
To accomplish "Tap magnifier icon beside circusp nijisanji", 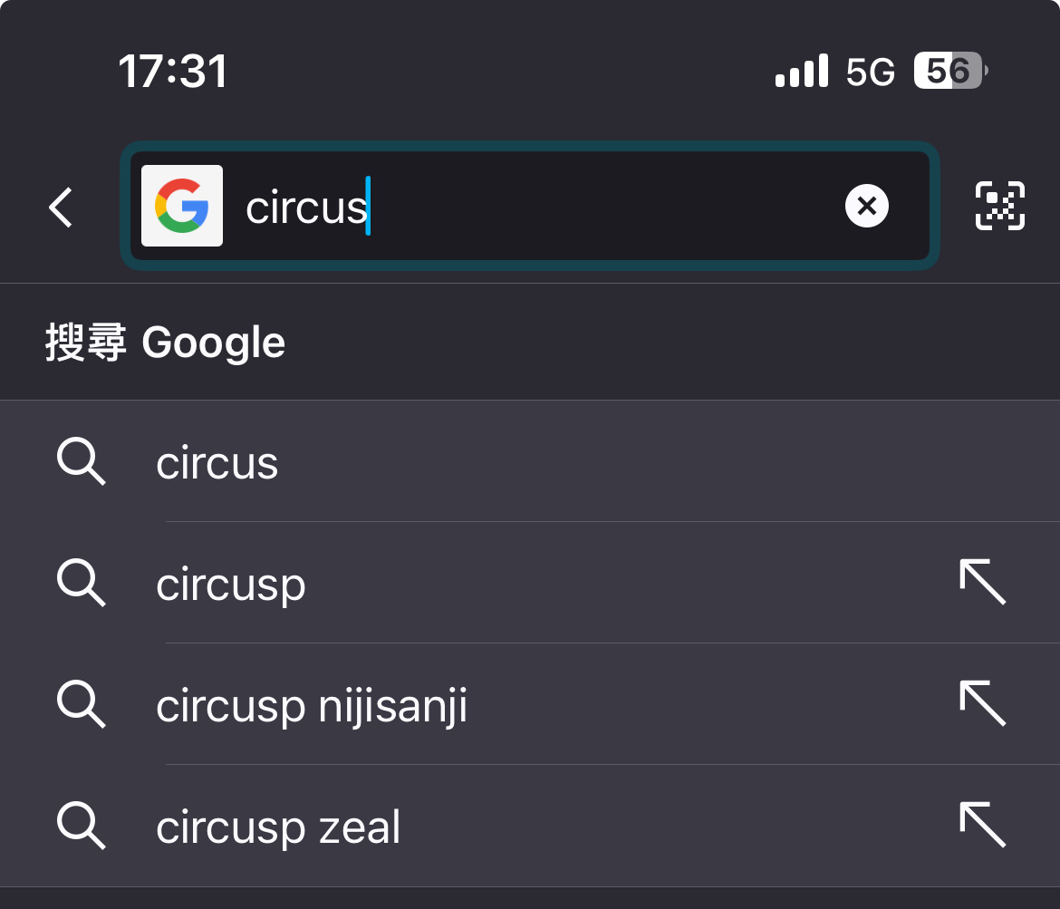I will (x=82, y=704).
